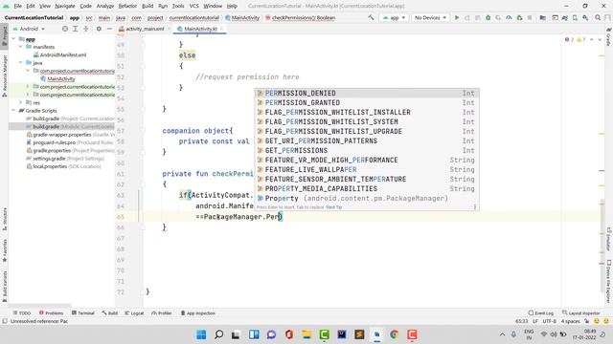Open the Gradle side panel tab

pos(609,37)
